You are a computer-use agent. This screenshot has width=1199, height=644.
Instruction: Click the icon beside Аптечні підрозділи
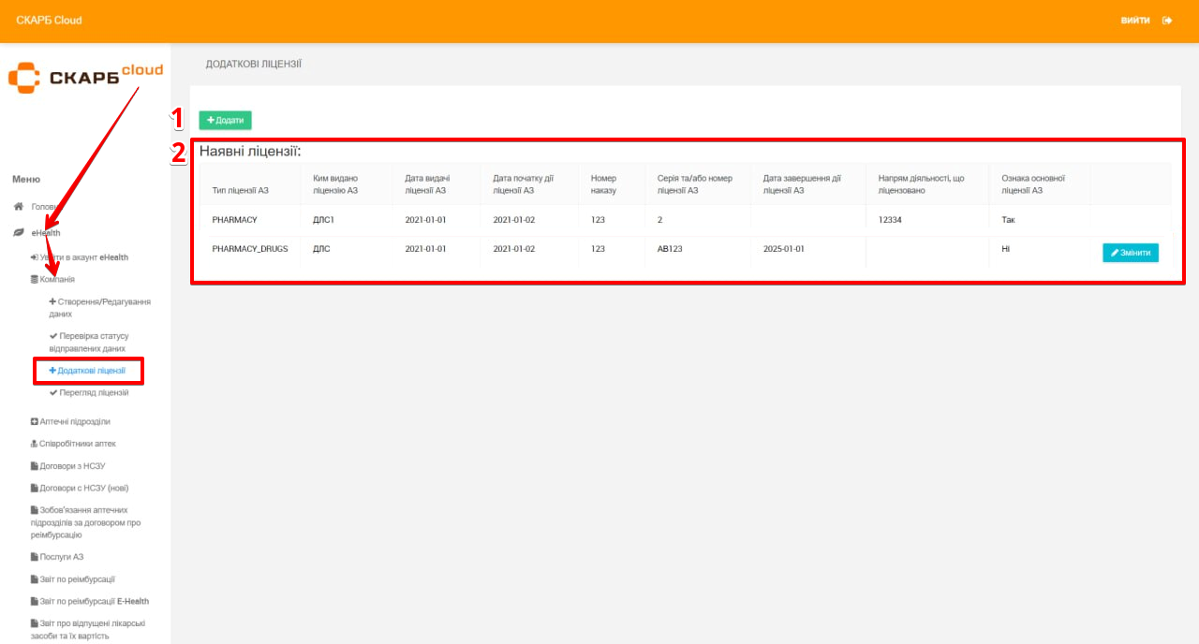(35, 421)
